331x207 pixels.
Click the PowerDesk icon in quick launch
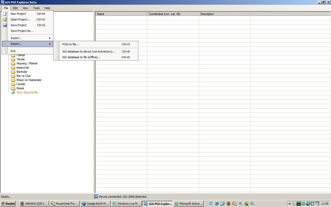(x=235, y=204)
